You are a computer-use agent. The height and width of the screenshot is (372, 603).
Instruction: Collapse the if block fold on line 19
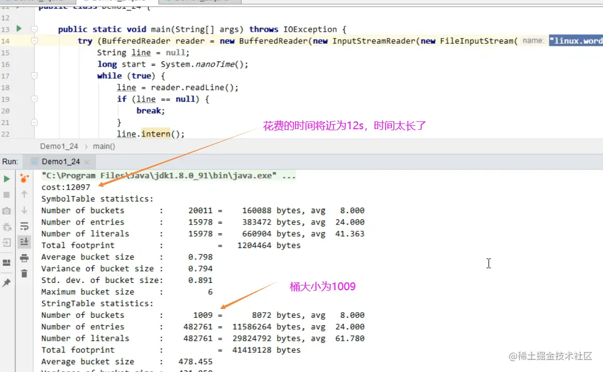tap(34, 99)
